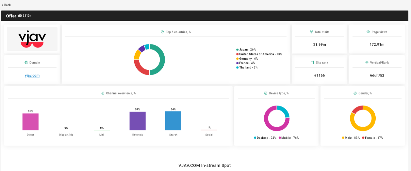The width and height of the screenshot is (411, 171).
Task: Click the Site rank arrows icon
Action: pos(313,62)
